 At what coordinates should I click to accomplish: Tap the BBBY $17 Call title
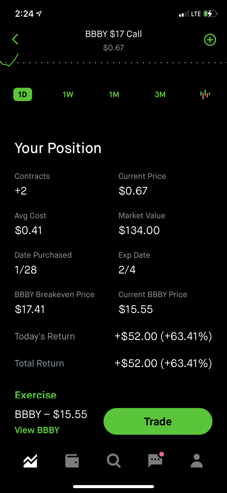pyautogui.click(x=113, y=34)
